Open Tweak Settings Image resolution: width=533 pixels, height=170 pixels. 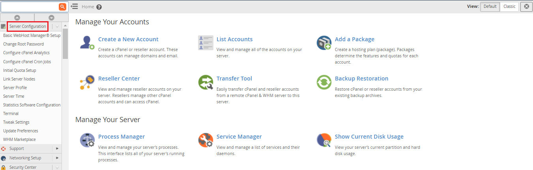[x=16, y=122]
